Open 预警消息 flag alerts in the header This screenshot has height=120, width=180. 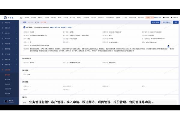(166, 18)
